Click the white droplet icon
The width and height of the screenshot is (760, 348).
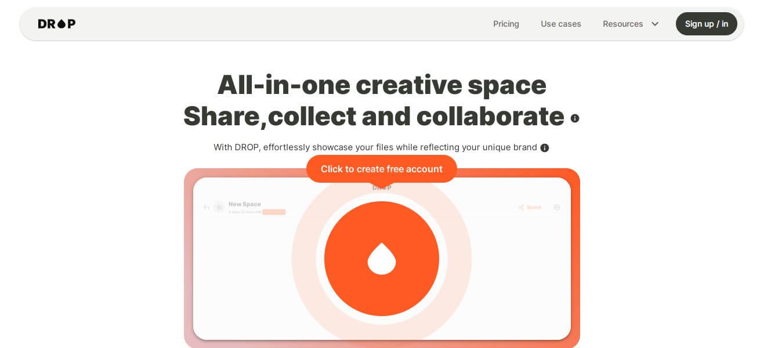coord(382,258)
